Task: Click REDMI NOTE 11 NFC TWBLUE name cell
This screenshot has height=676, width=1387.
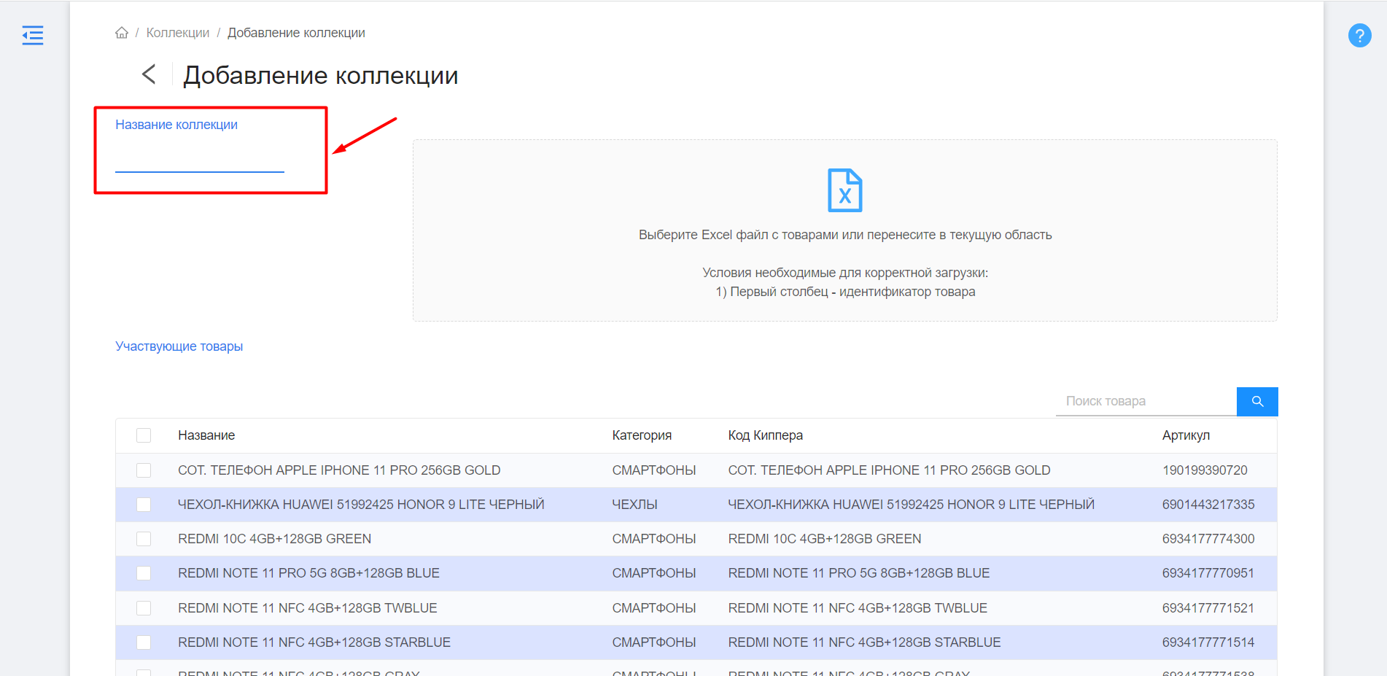Action: [x=308, y=608]
